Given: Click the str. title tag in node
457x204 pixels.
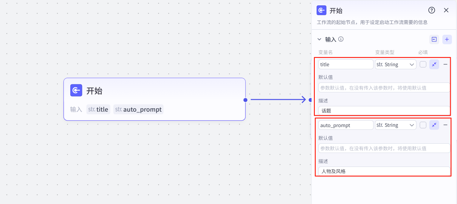Looking at the screenshot, I should (98, 109).
